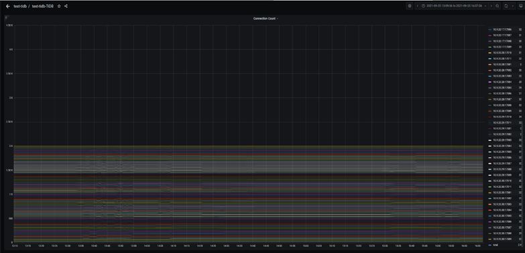Open the test-tidb folder link
Viewport: 525px width, 253px height.
pos(20,6)
